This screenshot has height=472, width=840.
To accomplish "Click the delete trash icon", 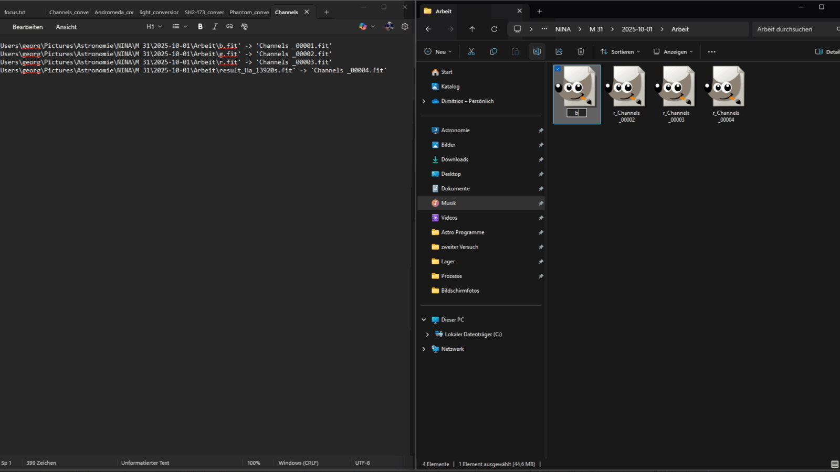I will pos(581,52).
